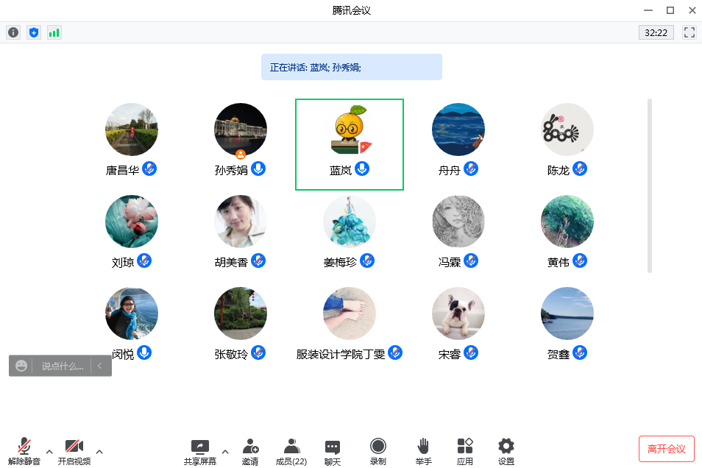Check the green network signal icon
Screen dimensions: 702x468
[x=54, y=32]
